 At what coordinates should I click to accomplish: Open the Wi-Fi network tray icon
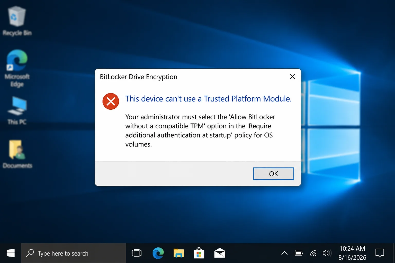coord(313,253)
